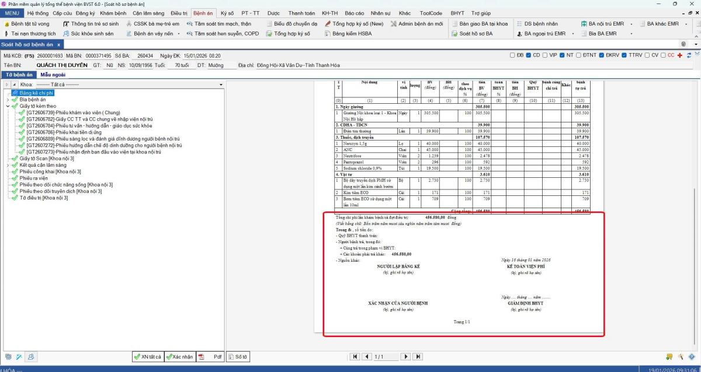Switch to the Mẫu ngoài tab
701x372 pixels.
coord(53,75)
